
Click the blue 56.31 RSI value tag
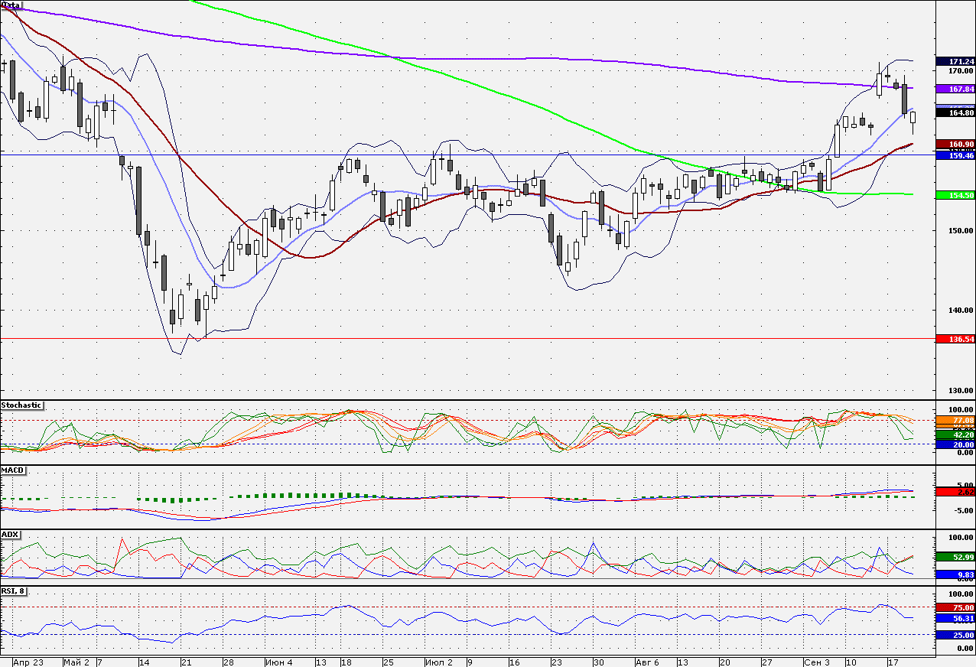coord(955,618)
